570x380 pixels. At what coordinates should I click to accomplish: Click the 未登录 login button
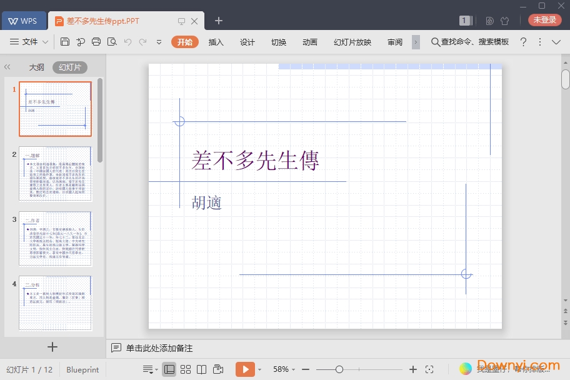544,19
